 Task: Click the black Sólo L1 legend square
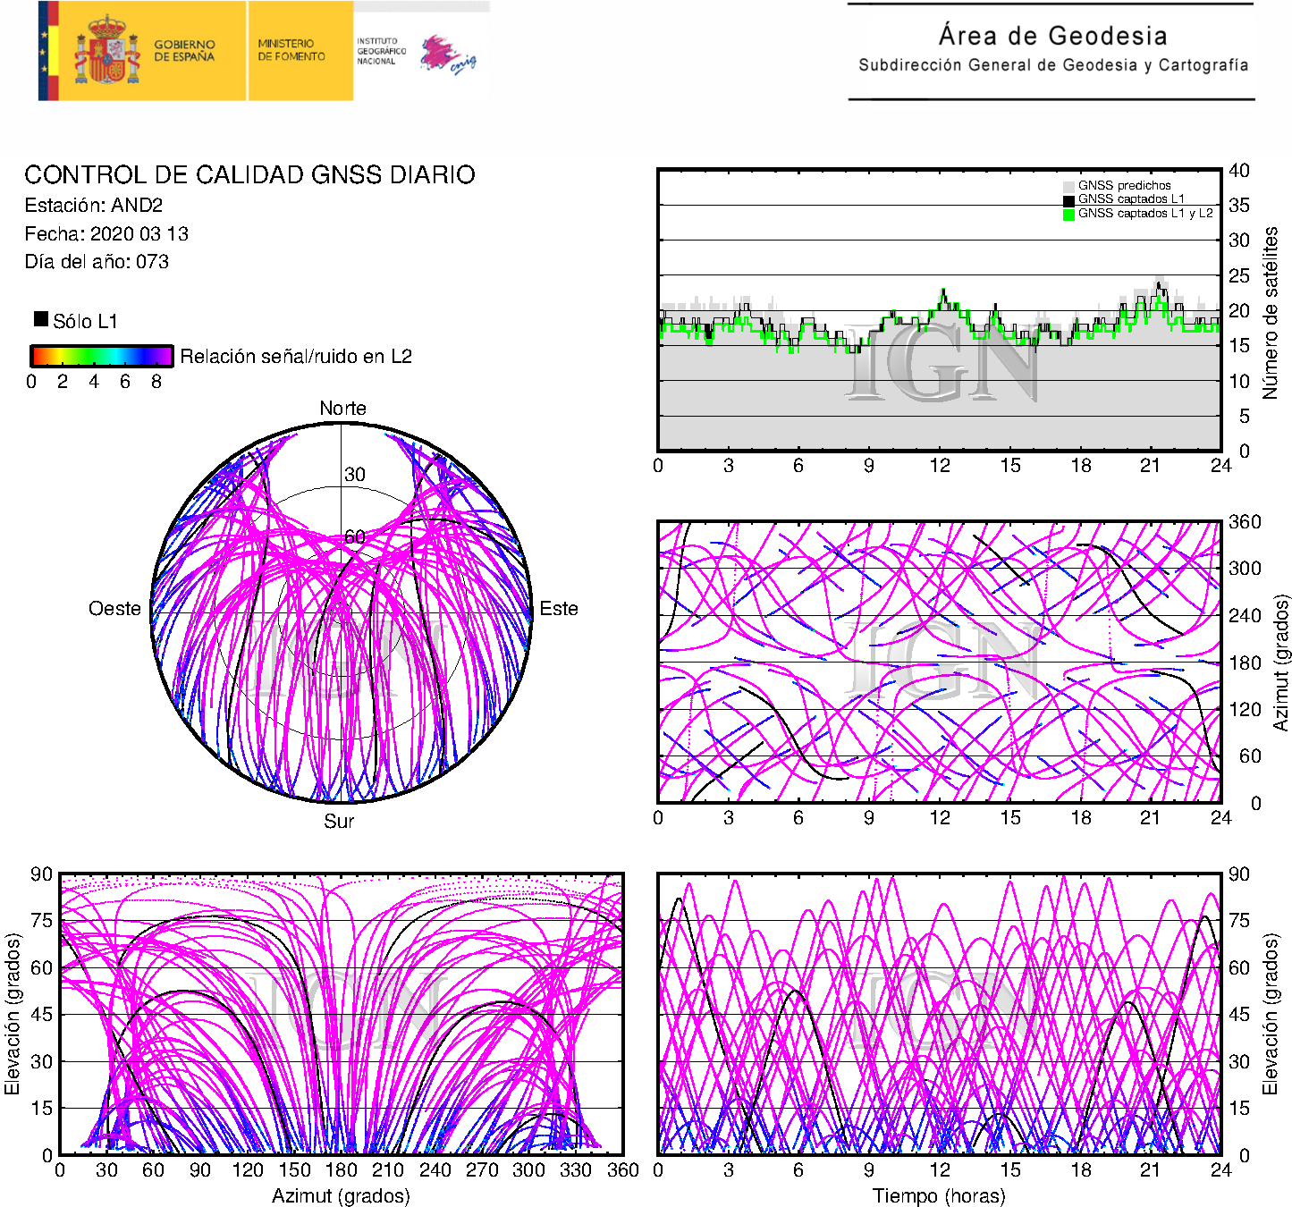[x=41, y=319]
